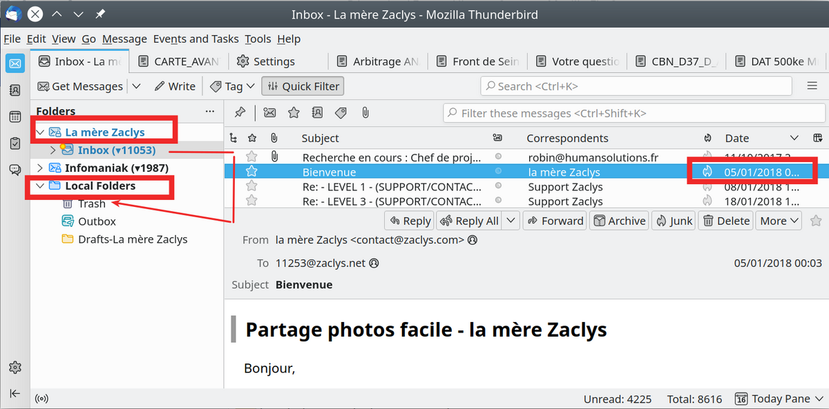Toggle Keep filters applied pin
Image resolution: width=829 pixels, height=409 pixels.
coord(240,112)
